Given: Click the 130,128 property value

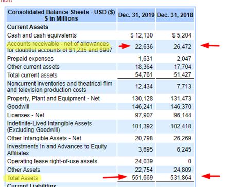Looking at the screenshot, I should 143,99.
